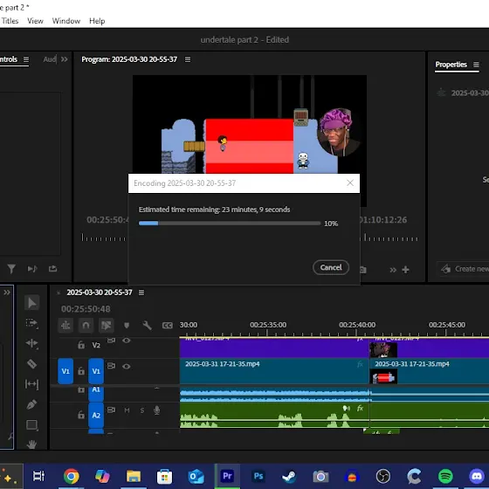Select the Selection tool arrow
This screenshot has width=489, height=489.
(x=31, y=303)
